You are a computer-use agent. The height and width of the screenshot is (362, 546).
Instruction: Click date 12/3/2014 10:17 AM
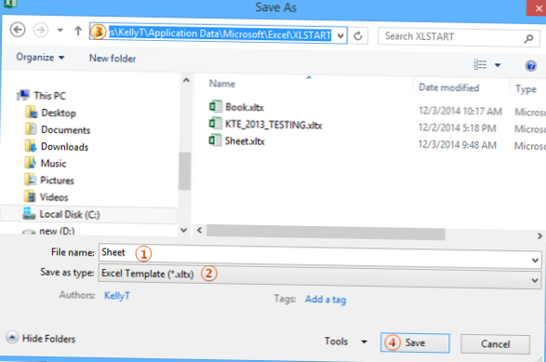tap(460, 111)
